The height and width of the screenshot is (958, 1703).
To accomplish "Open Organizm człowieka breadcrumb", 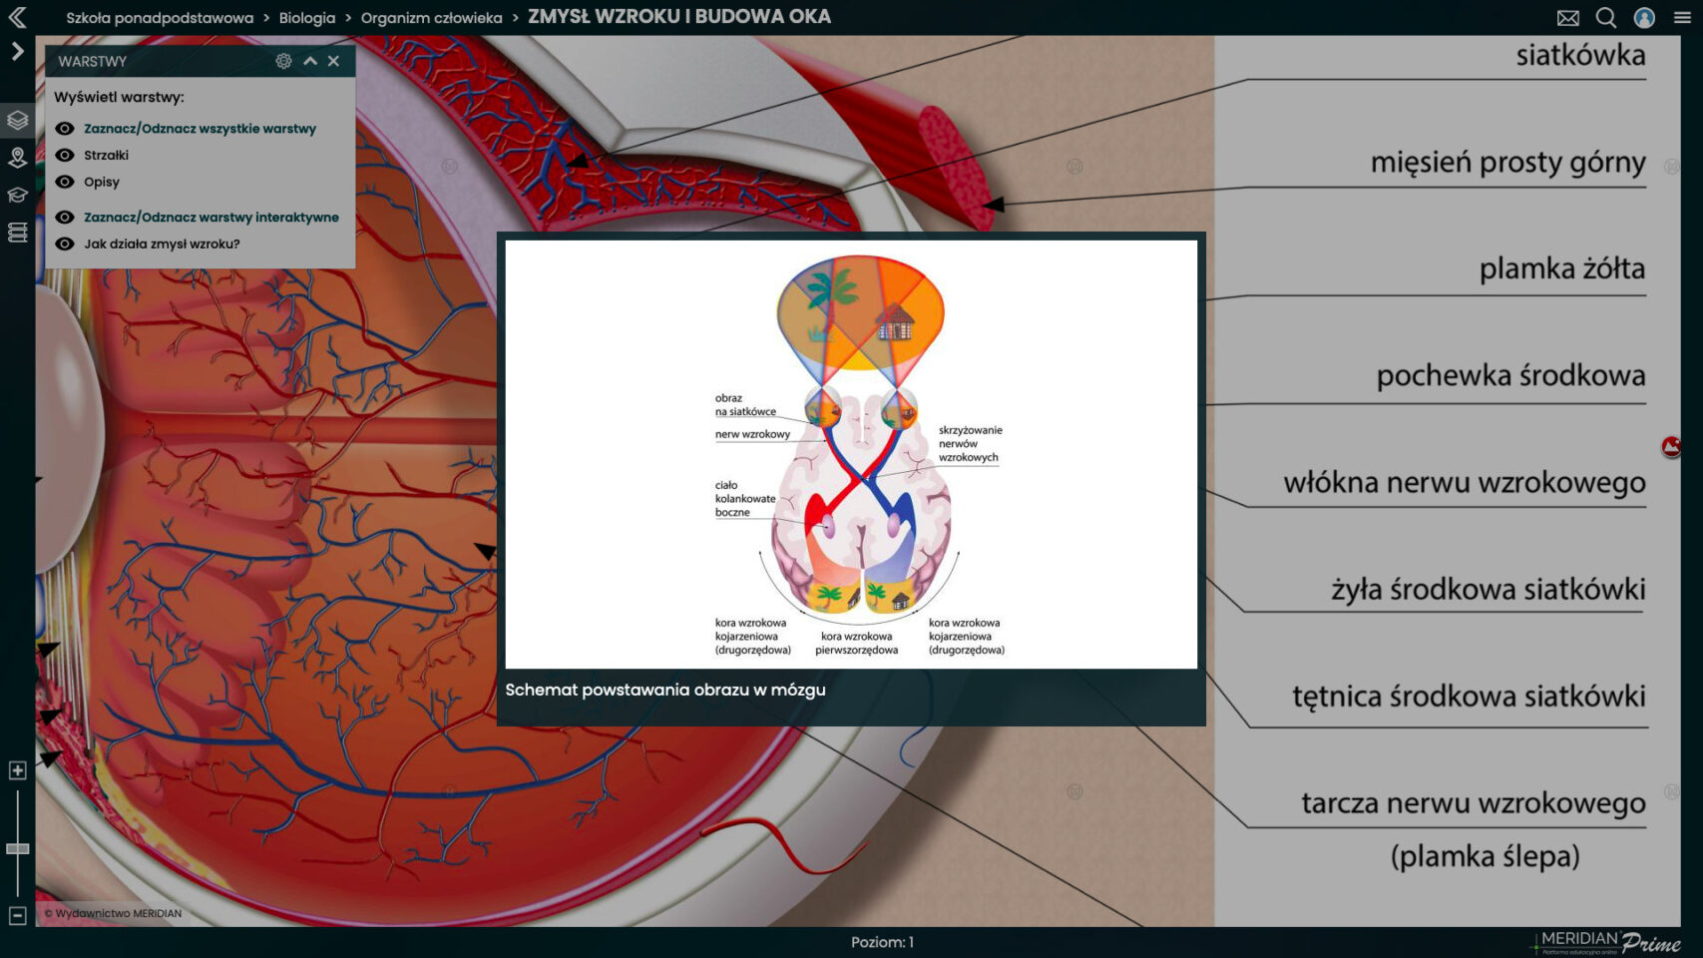I will 431,18.
